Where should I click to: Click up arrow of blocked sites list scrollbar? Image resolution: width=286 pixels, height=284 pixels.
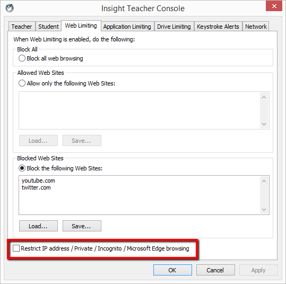(264, 181)
